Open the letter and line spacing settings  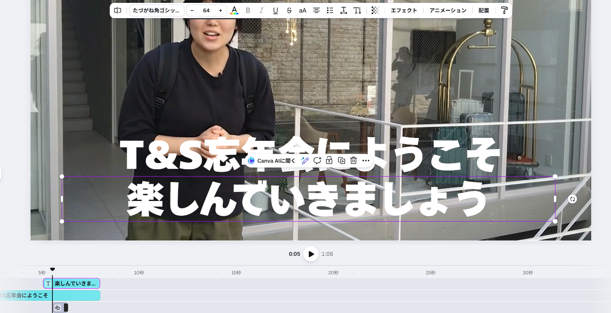344,10
